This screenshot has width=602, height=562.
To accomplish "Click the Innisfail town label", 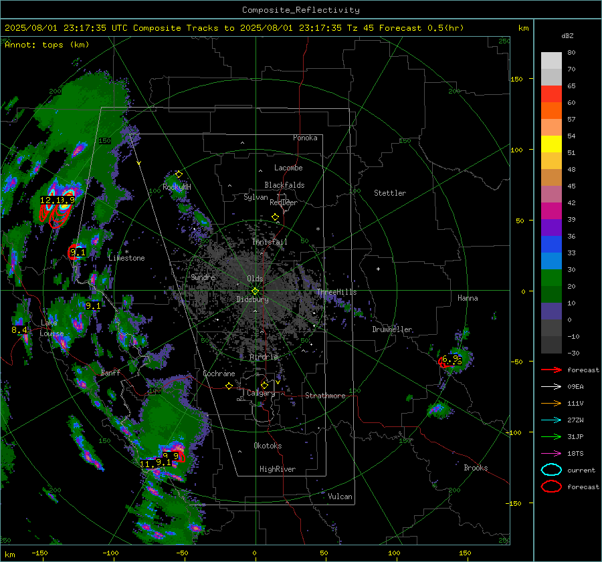I will click(270, 242).
